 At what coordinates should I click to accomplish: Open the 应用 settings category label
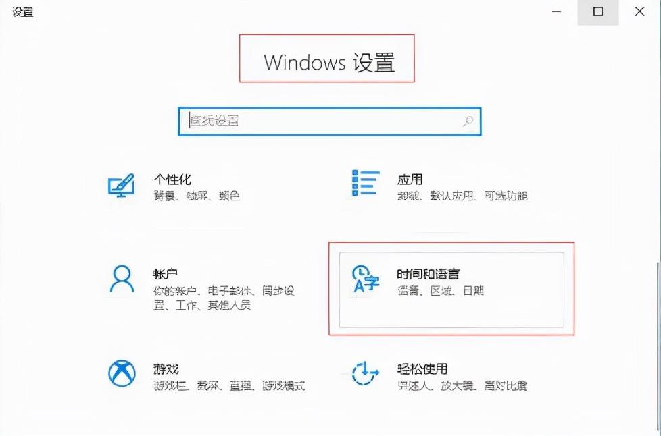pos(410,180)
